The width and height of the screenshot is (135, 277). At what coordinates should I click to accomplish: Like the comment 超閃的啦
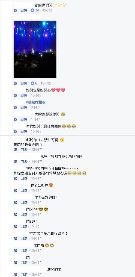tap(16, 275)
